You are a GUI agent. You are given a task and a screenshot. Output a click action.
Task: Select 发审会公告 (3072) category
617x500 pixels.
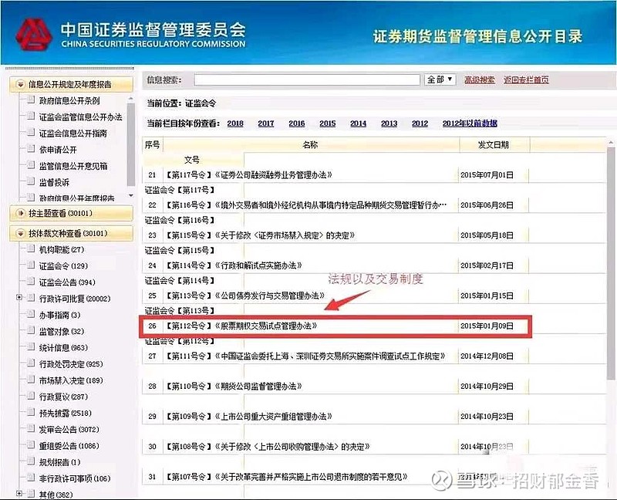pos(69,430)
